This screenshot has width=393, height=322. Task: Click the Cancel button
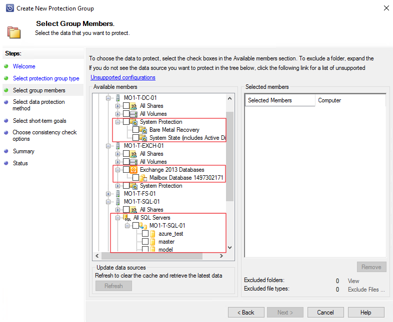[325, 312]
